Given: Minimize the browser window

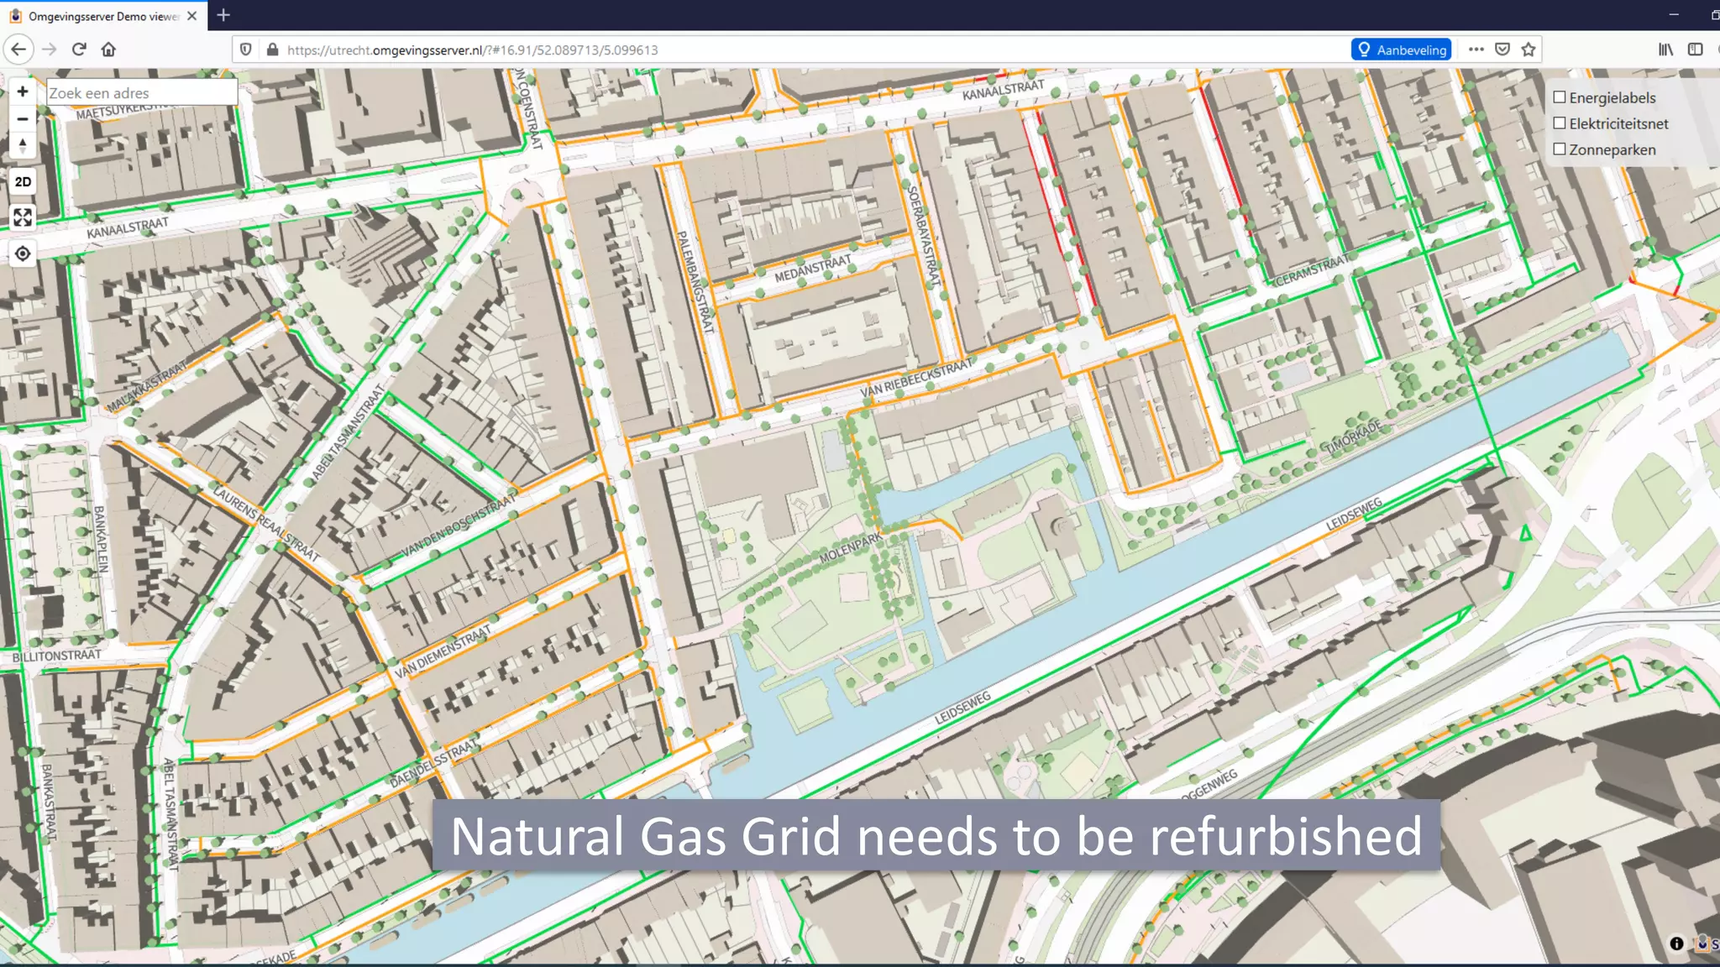Looking at the screenshot, I should point(1673,15).
